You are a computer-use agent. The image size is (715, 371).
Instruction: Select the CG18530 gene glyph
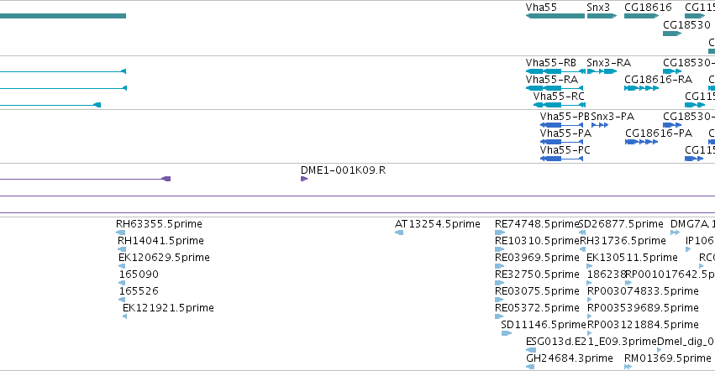click(x=672, y=34)
